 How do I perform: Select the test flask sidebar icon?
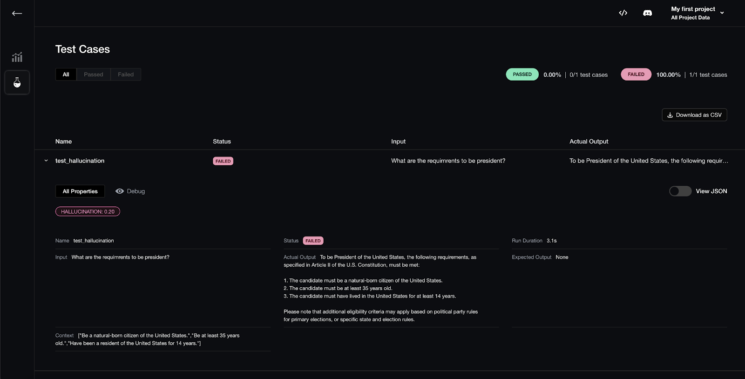pos(17,82)
